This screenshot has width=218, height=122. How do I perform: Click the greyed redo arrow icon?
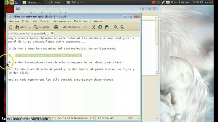coord(85,27)
